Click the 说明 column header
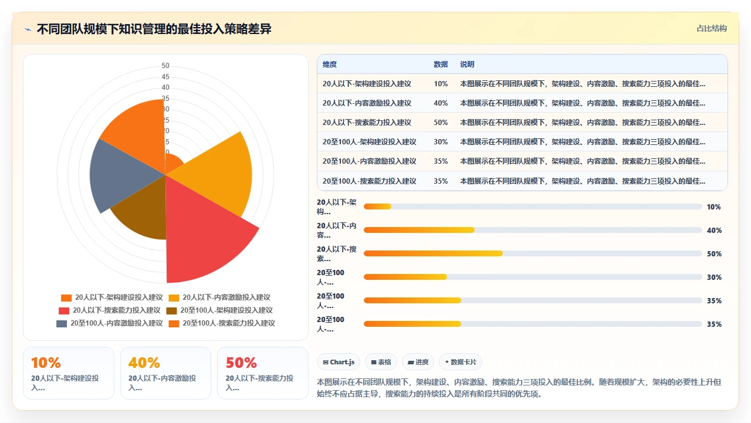 pos(467,65)
